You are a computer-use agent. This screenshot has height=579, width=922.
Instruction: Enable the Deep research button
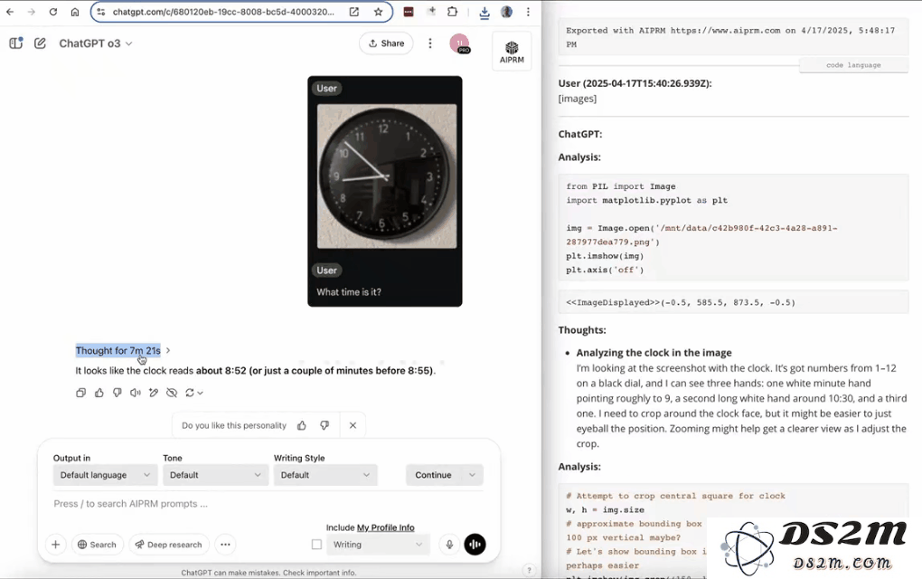tap(169, 545)
